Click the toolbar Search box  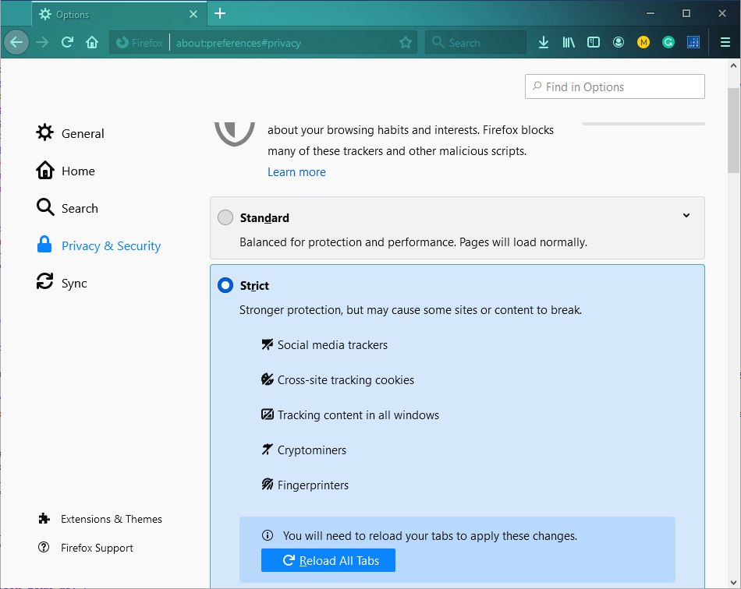(x=476, y=43)
